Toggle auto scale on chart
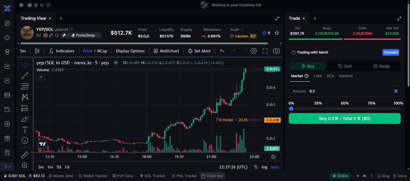This screenshot has width=410, height=181. (x=275, y=167)
